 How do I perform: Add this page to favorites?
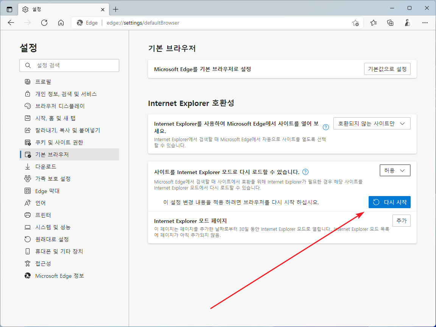click(x=355, y=23)
